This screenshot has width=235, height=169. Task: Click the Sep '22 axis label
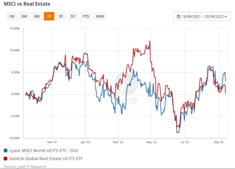point(219,142)
